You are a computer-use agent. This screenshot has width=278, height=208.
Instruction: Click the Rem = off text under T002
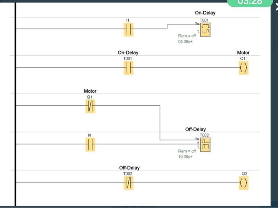pyautogui.click(x=187, y=151)
